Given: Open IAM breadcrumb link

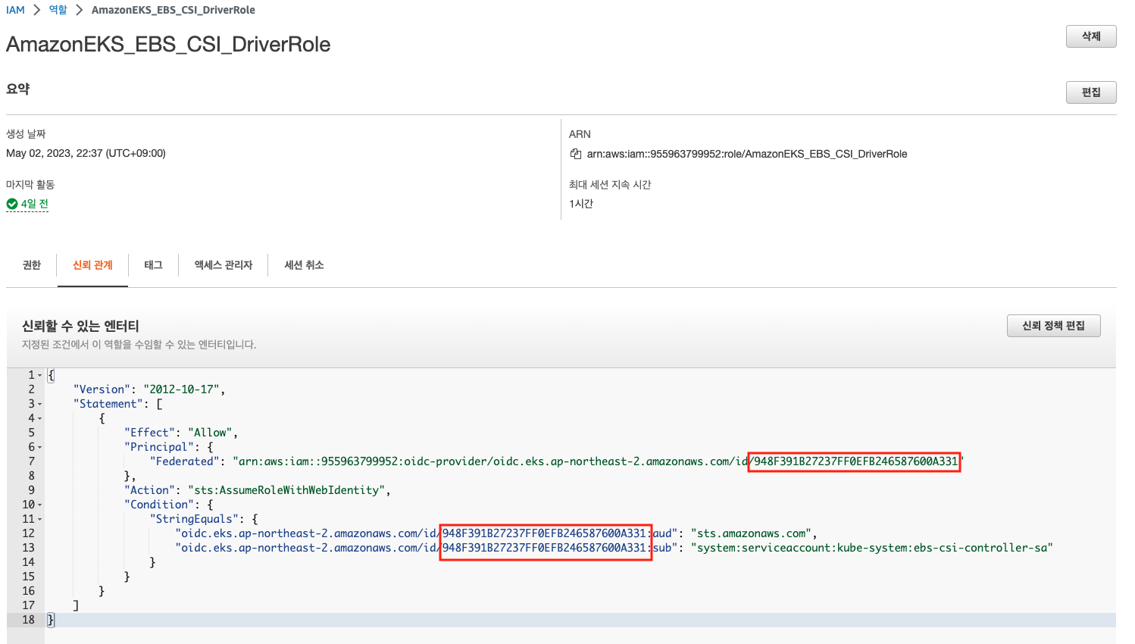Looking at the screenshot, I should click(x=15, y=10).
